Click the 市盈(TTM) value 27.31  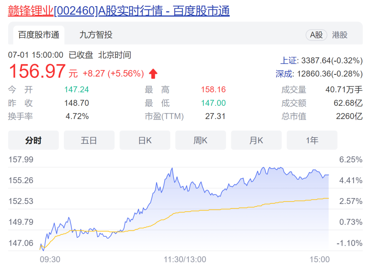coord(215,116)
